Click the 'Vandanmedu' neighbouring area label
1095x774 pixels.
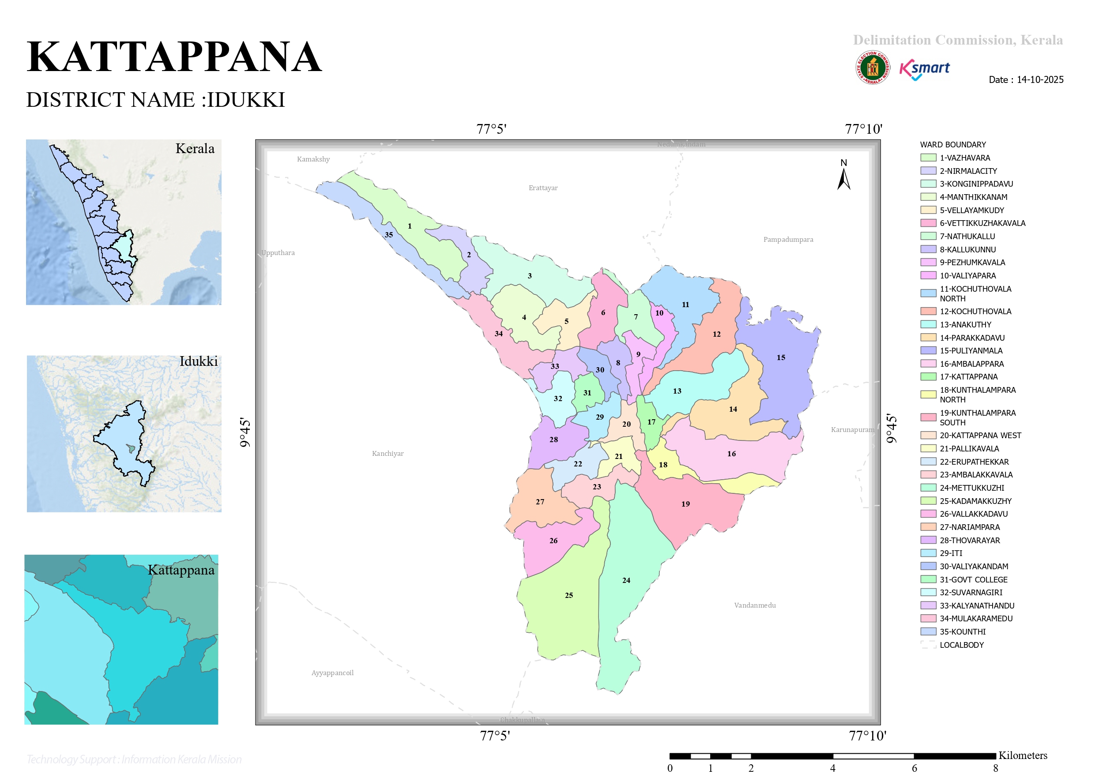coord(755,605)
